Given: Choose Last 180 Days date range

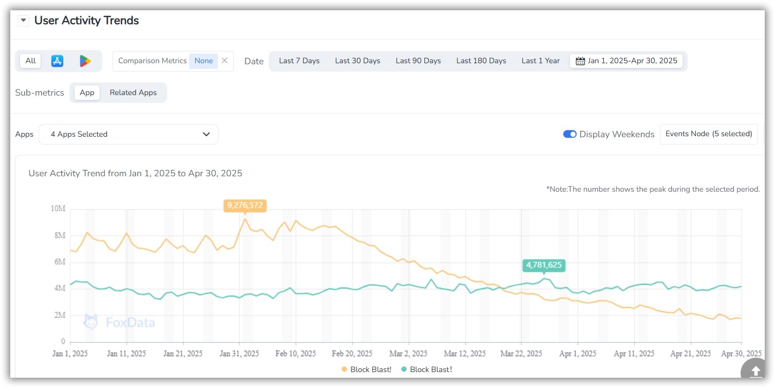Looking at the screenshot, I should tap(481, 61).
